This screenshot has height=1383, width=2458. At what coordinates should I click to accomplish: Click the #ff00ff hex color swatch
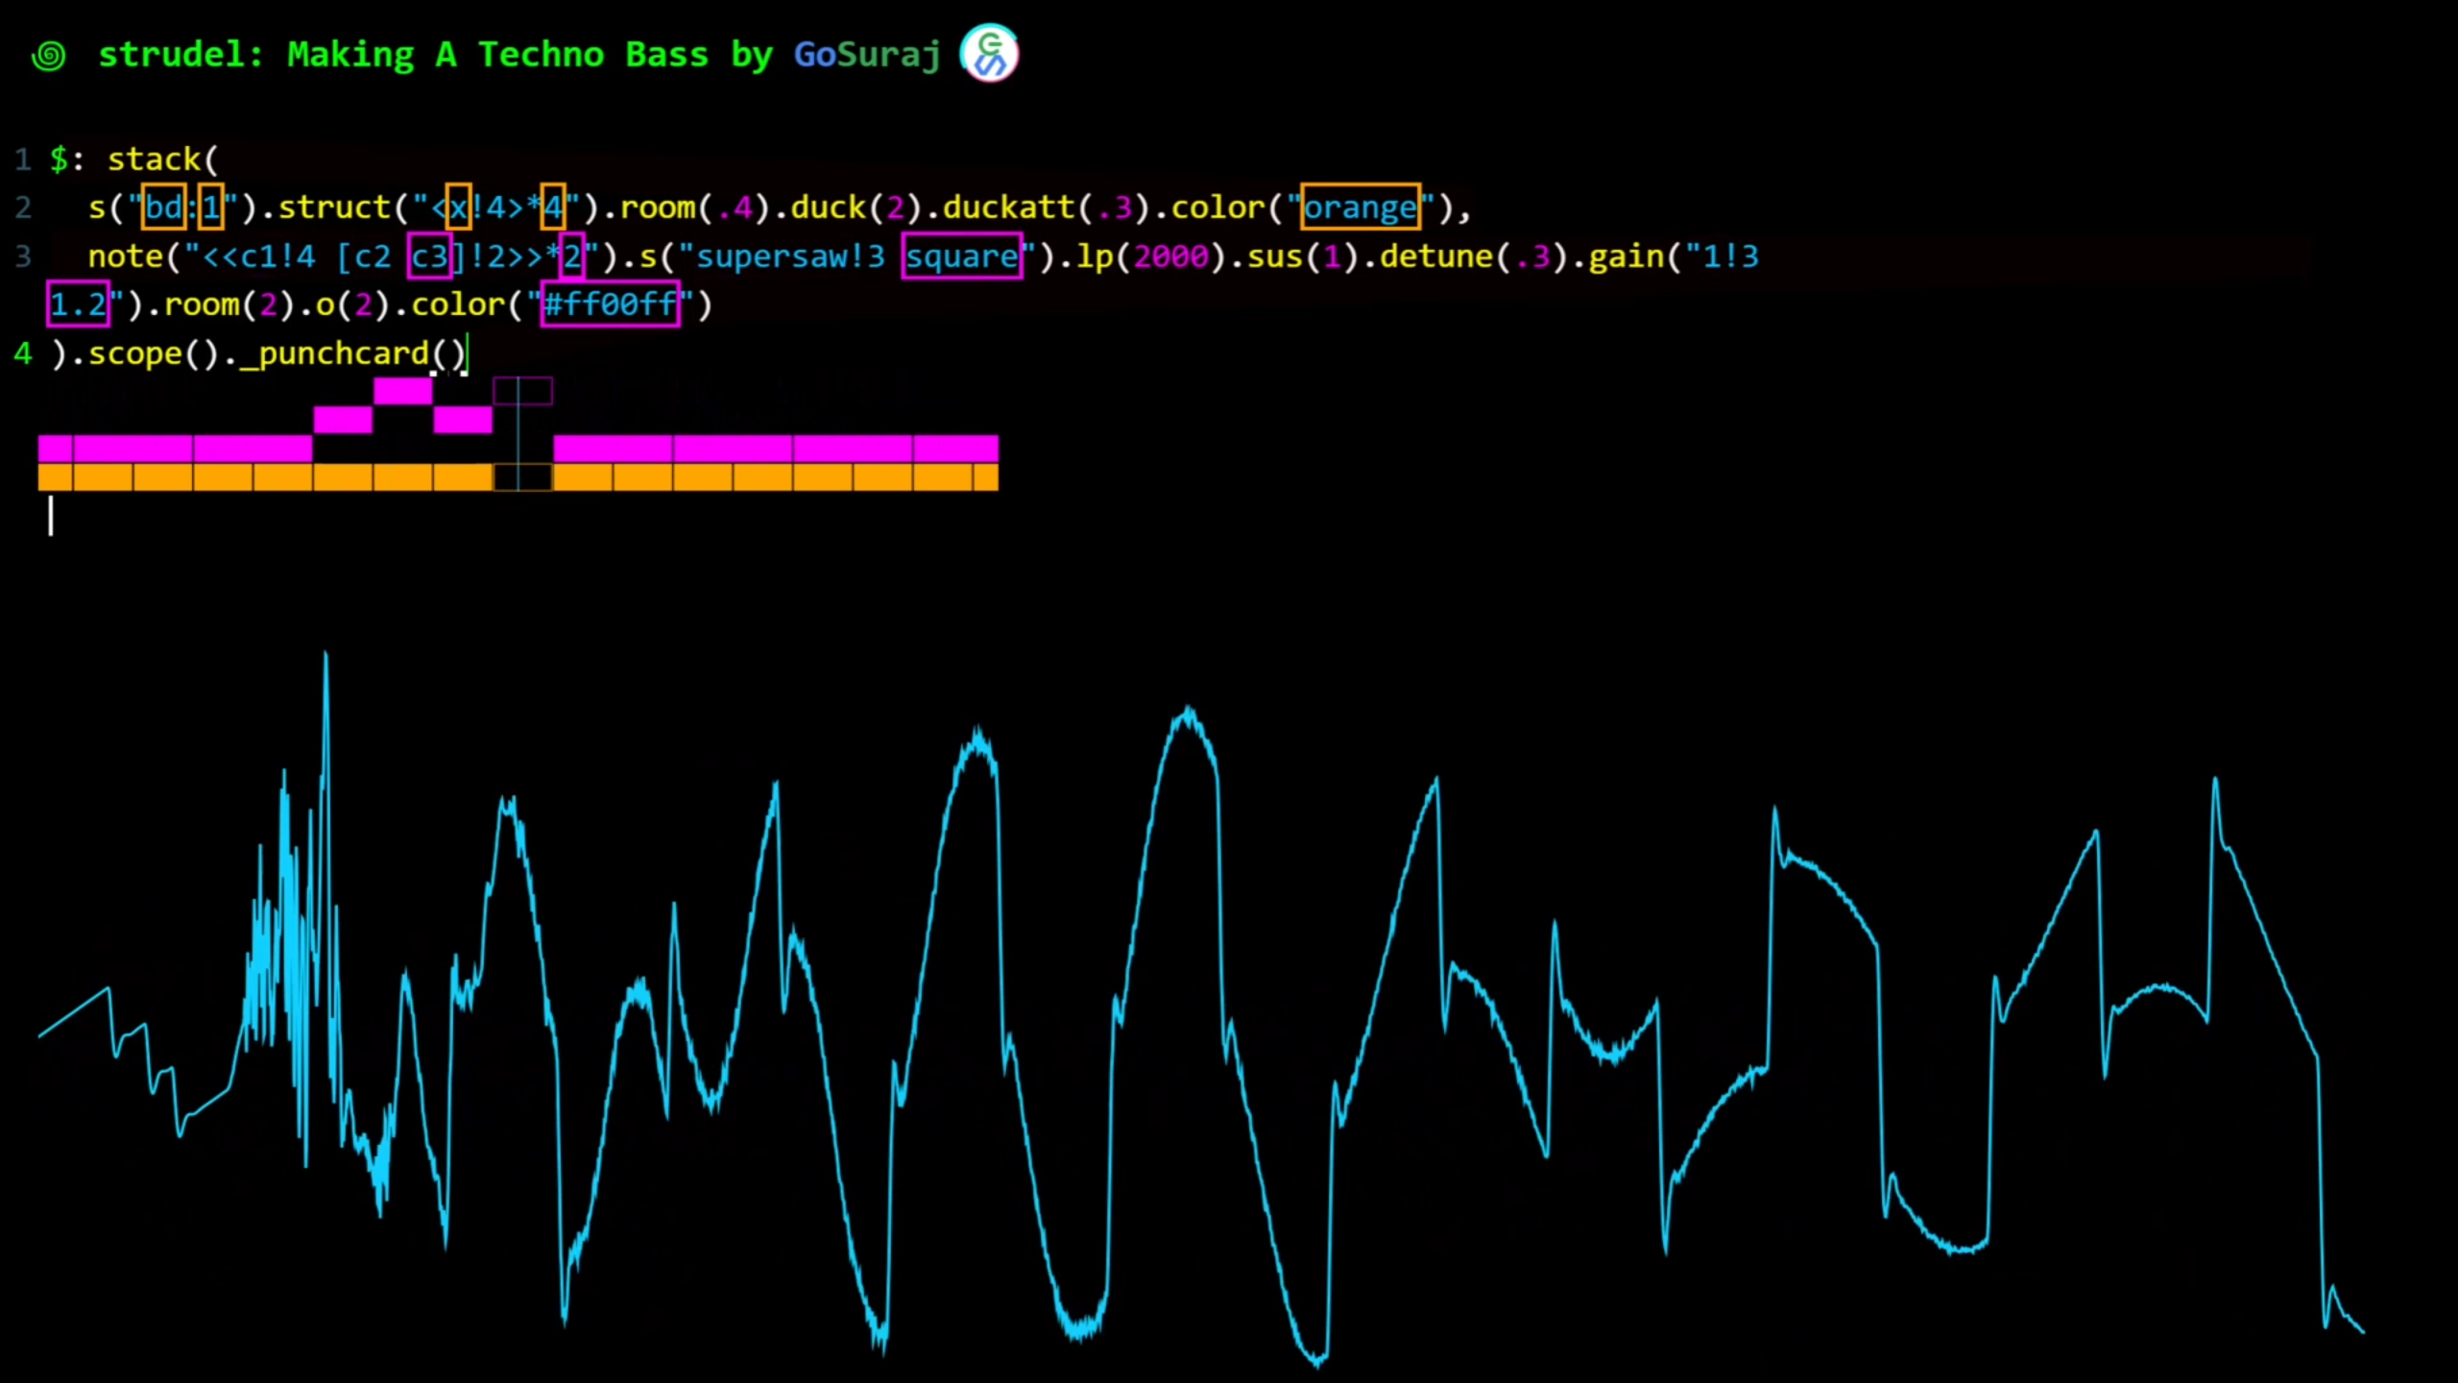click(609, 304)
